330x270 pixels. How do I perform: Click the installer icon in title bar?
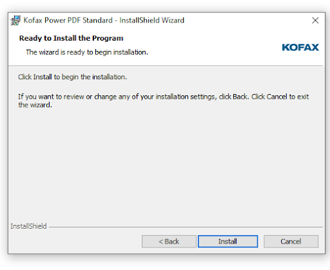(15, 21)
